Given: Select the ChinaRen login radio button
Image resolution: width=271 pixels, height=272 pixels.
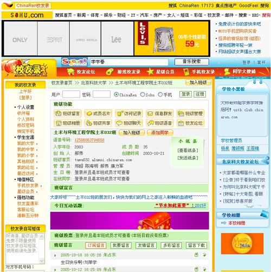Looking at the screenshot, I should tap(117, 94).
